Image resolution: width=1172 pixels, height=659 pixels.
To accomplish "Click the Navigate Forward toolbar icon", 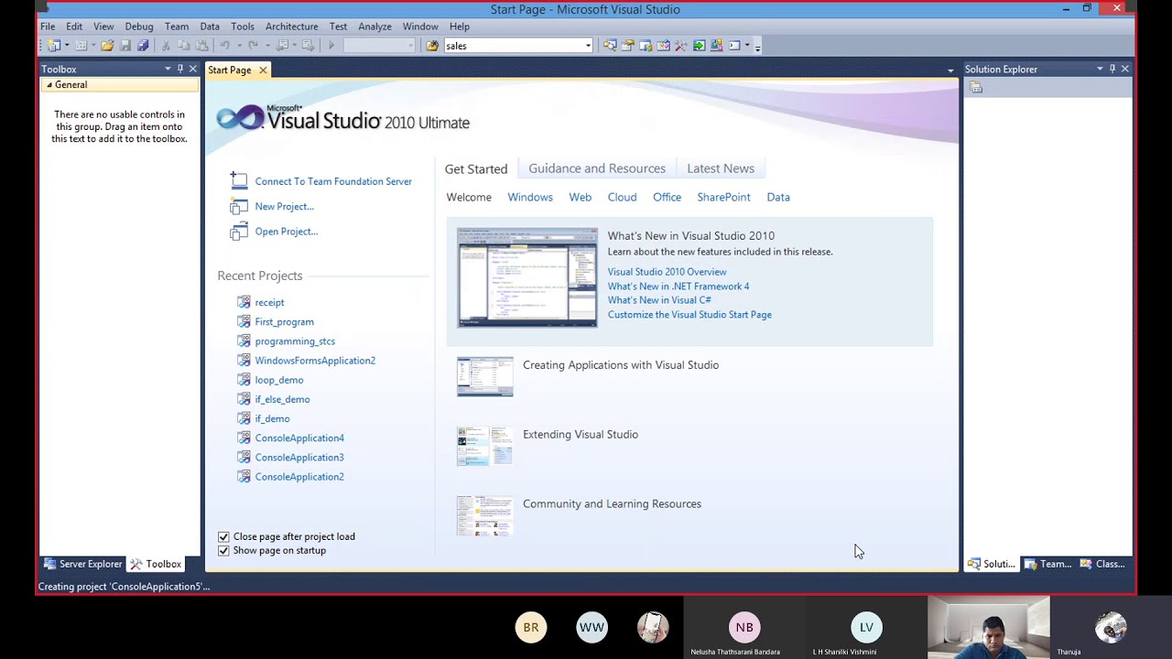I will click(x=308, y=46).
